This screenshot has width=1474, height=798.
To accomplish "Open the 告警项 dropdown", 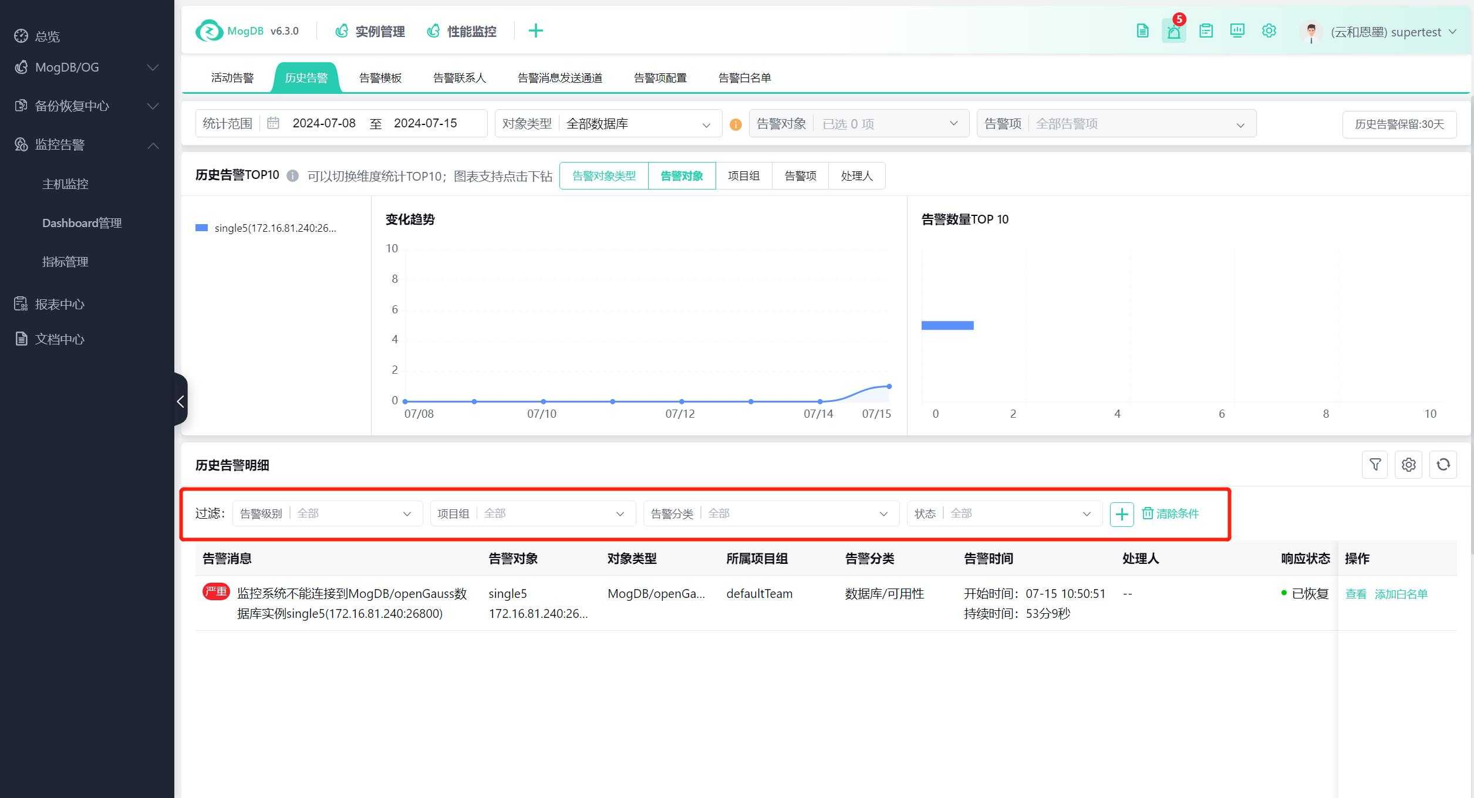I will tap(1117, 124).
